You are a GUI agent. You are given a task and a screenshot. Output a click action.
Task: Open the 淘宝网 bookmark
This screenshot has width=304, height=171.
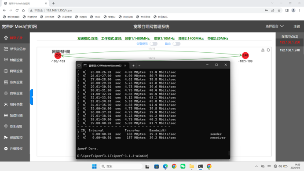pyautogui.click(x=81, y=17)
